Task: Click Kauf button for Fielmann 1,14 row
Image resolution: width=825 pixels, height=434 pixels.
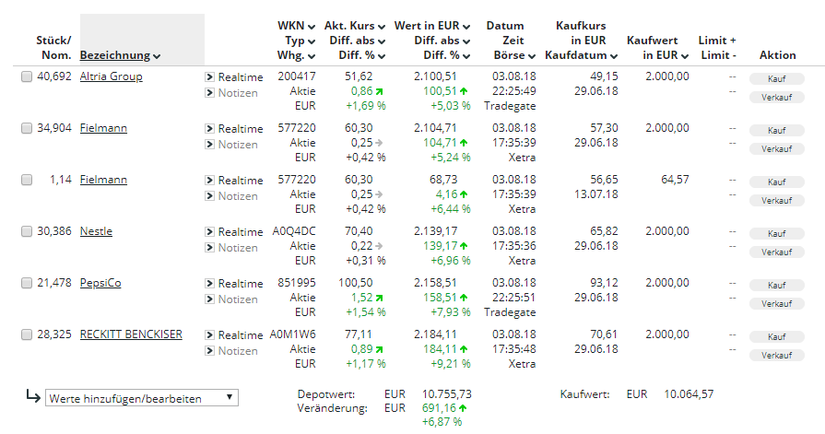Action: pyautogui.click(x=776, y=182)
